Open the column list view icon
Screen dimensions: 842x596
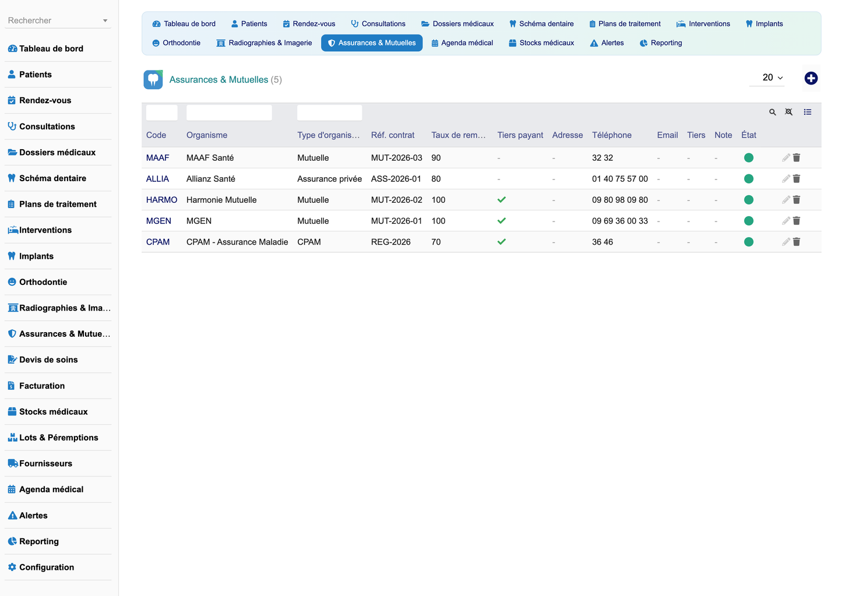click(x=807, y=112)
